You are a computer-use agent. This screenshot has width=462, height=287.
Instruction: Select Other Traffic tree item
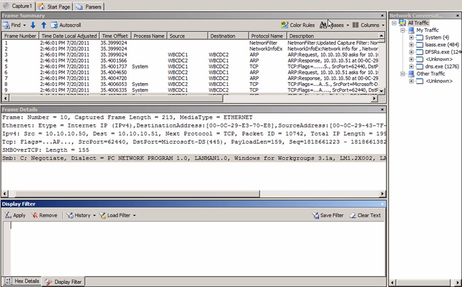[x=431, y=74]
